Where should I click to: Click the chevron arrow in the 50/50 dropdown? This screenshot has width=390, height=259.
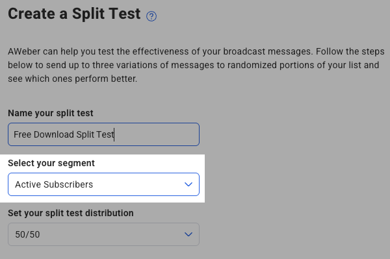pos(188,234)
